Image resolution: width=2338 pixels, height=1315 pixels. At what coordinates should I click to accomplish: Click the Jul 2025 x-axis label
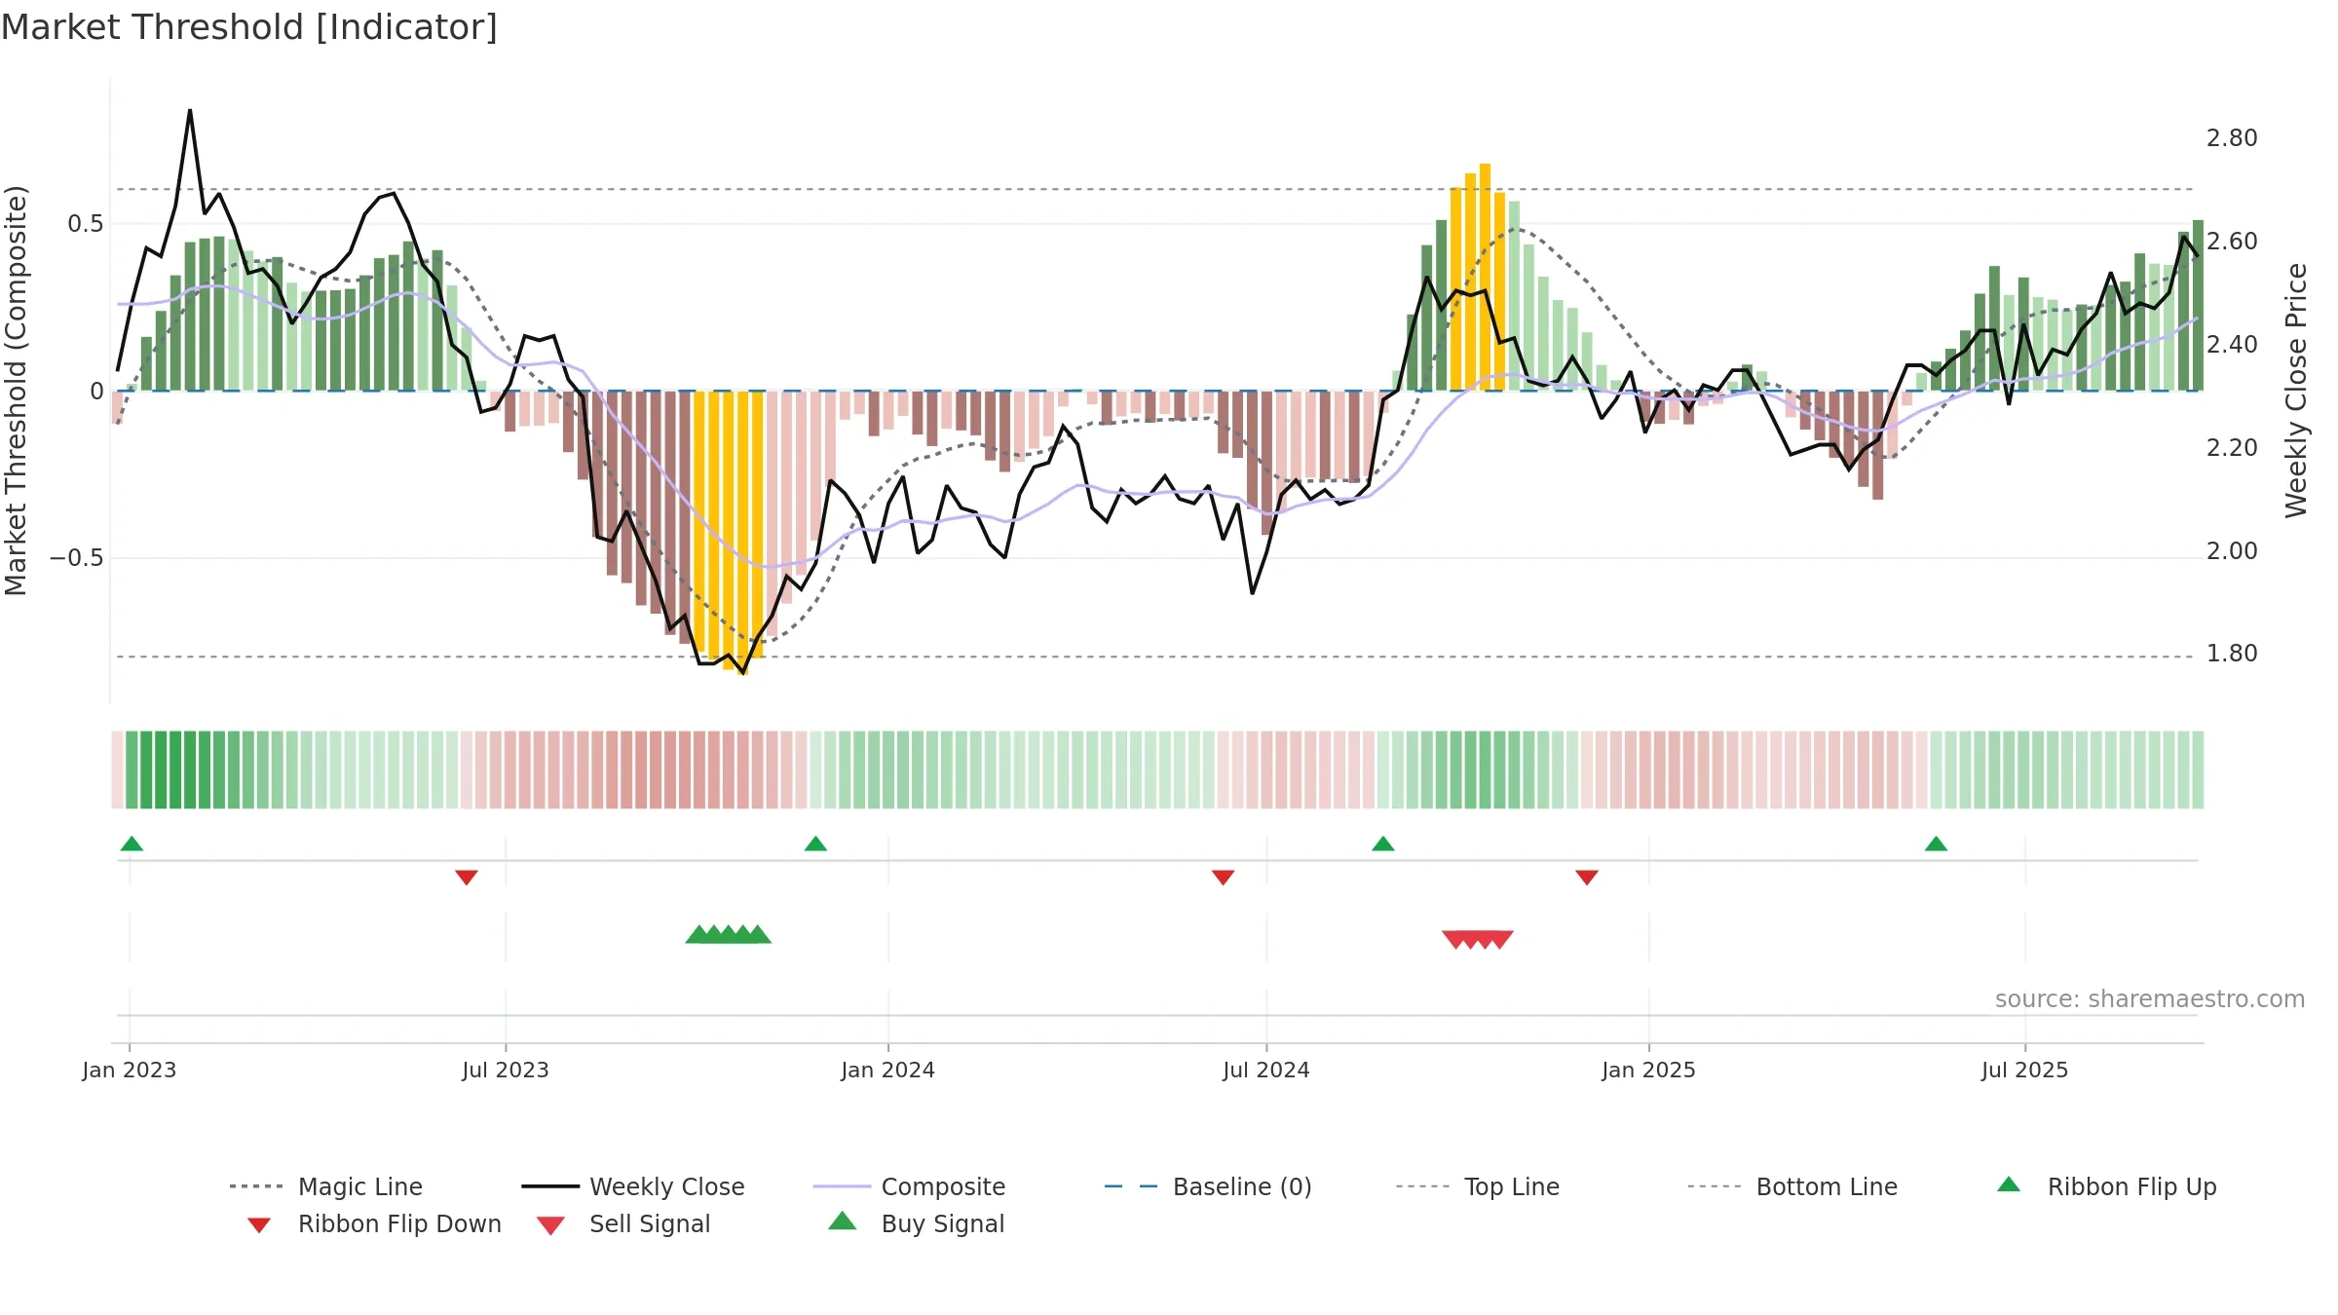tap(2025, 1071)
